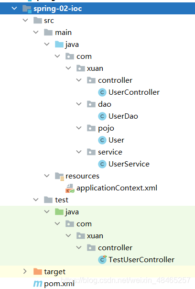The width and height of the screenshot is (195, 289).
Task: Collapse the main folder
Action: 36,32
